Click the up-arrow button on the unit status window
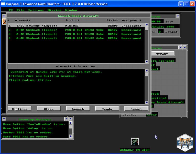The height and width of the screenshot is (154, 196). coord(185,47)
